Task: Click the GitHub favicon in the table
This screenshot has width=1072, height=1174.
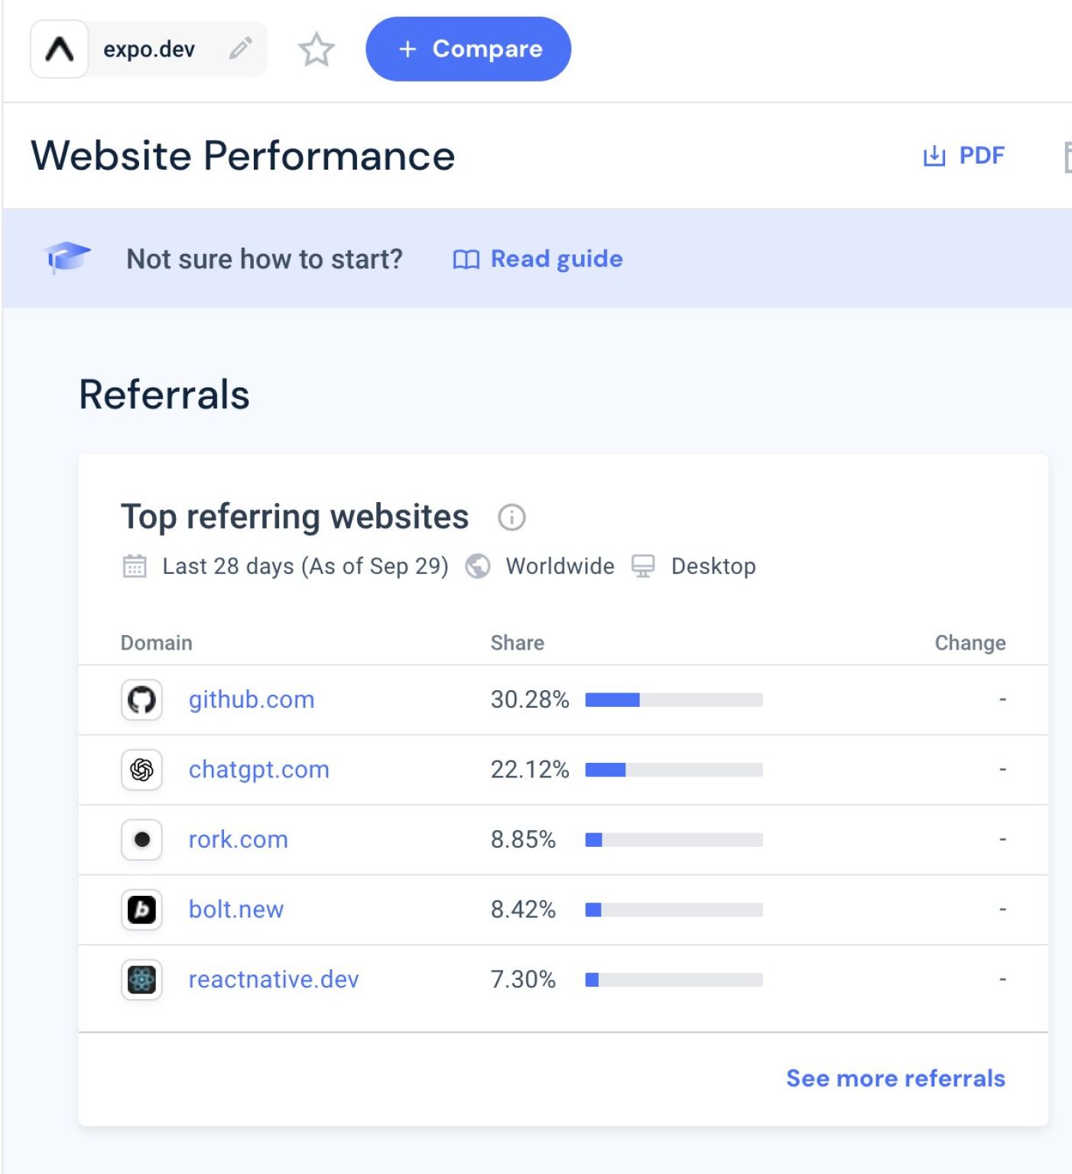Action: [141, 699]
